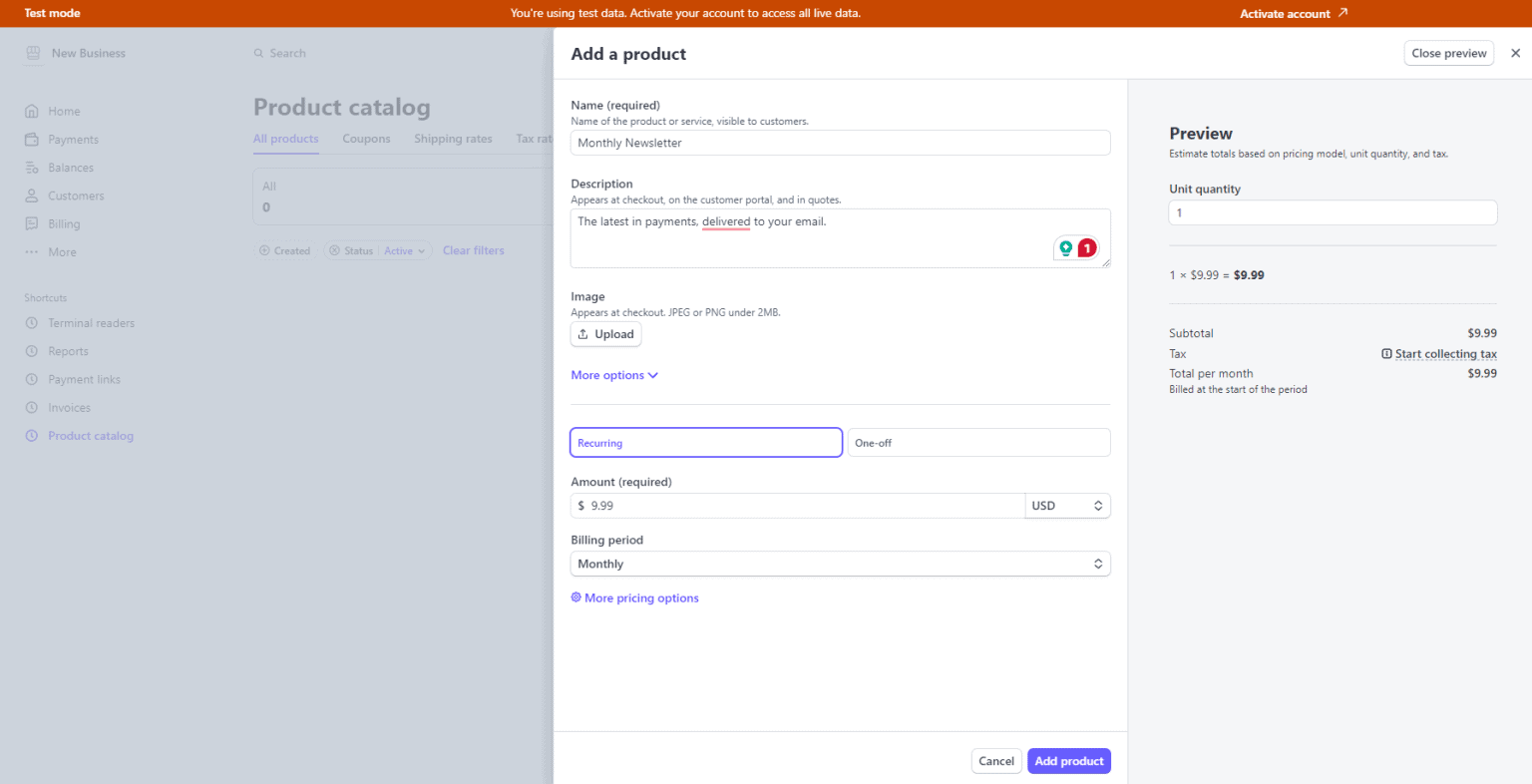
Task: Switch pricing to One-off
Action: pos(978,442)
